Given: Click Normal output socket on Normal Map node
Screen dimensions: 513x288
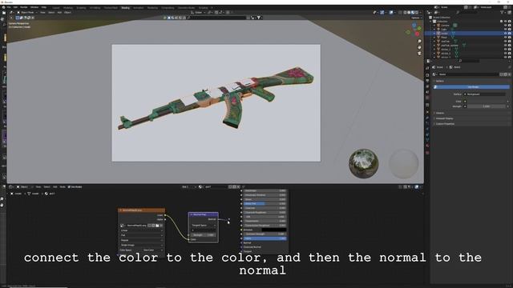Looking at the screenshot, I should [x=219, y=219].
